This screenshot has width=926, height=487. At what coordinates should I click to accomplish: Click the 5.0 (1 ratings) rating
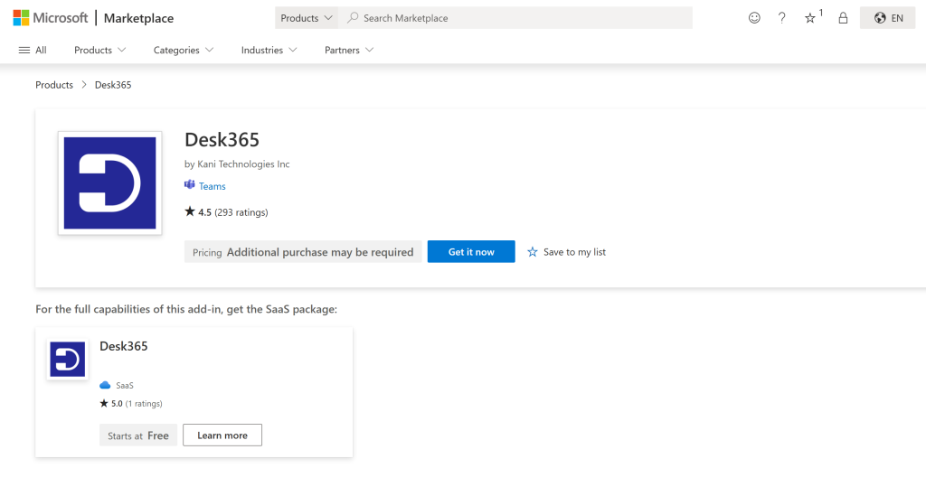(x=131, y=404)
